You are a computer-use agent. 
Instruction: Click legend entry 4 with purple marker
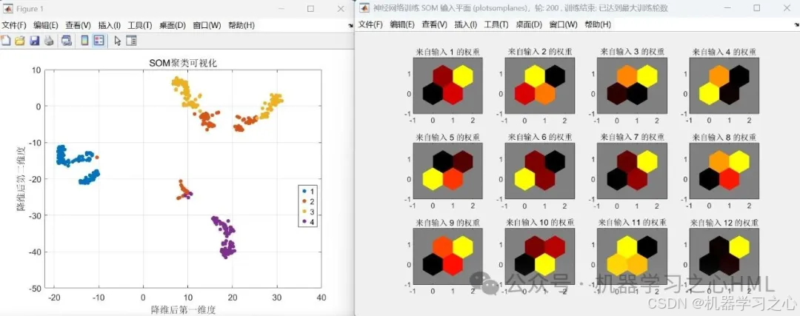point(309,222)
